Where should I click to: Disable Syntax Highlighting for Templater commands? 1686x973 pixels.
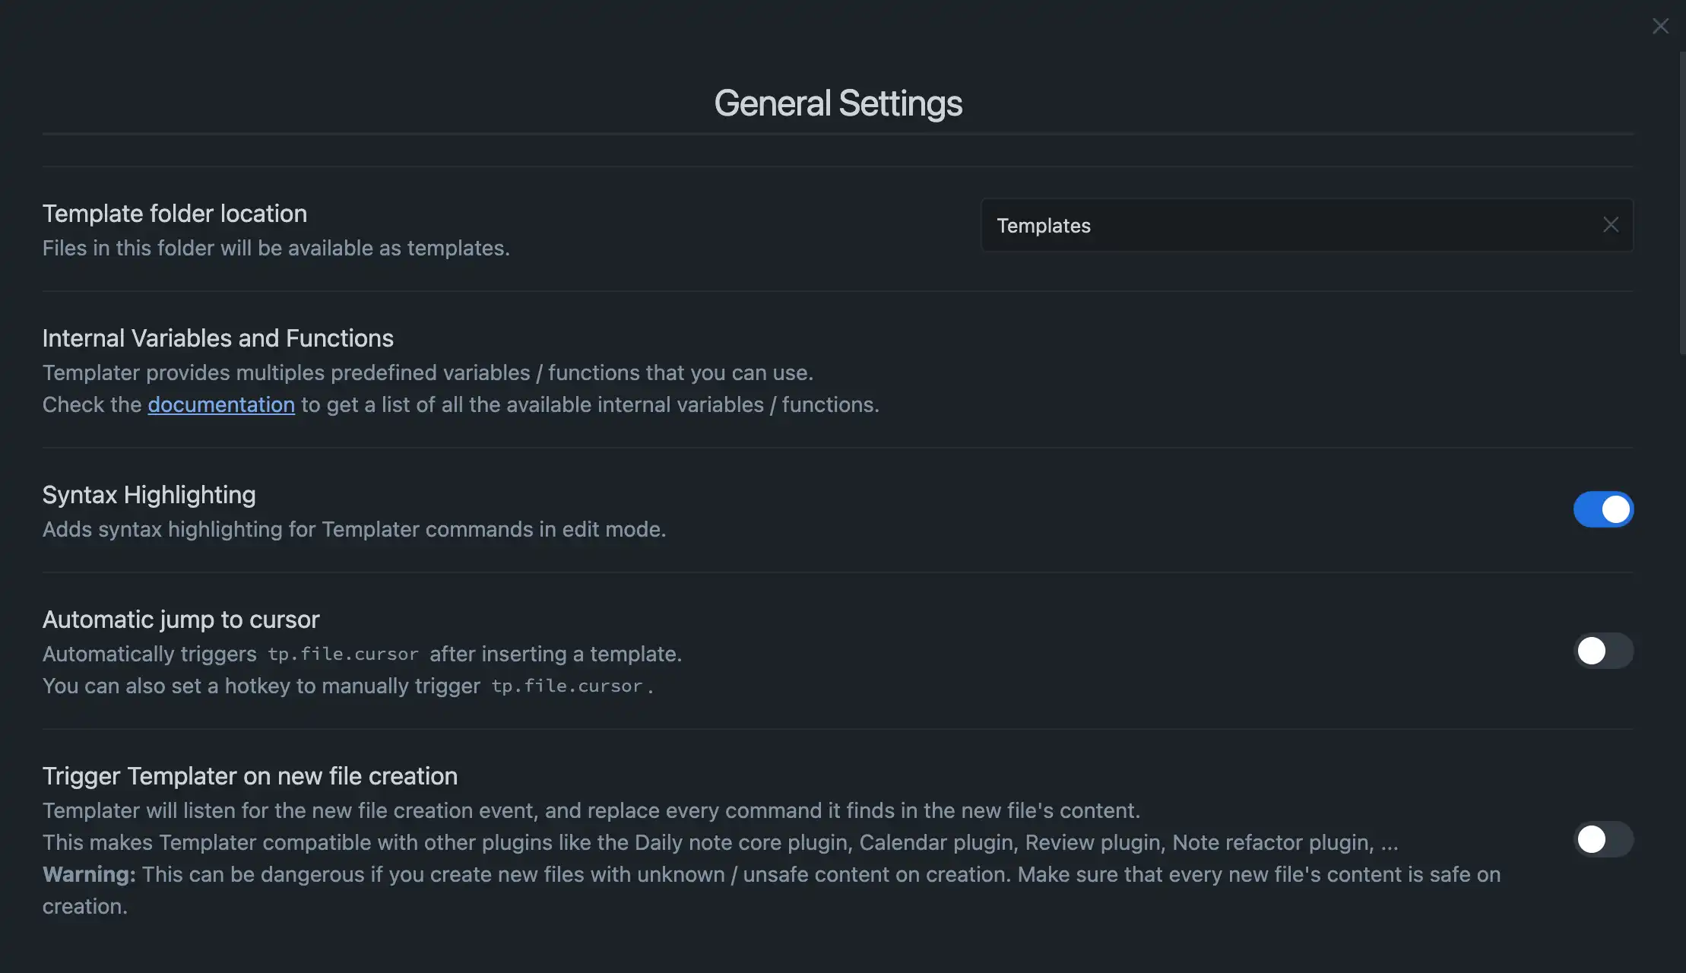pyautogui.click(x=1604, y=509)
